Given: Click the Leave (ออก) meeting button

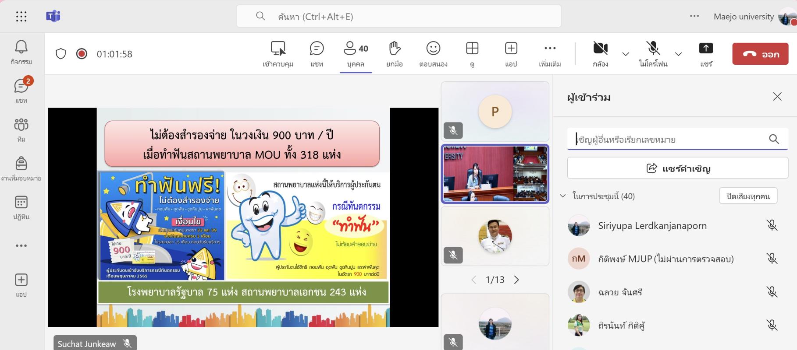Looking at the screenshot, I should pos(760,54).
